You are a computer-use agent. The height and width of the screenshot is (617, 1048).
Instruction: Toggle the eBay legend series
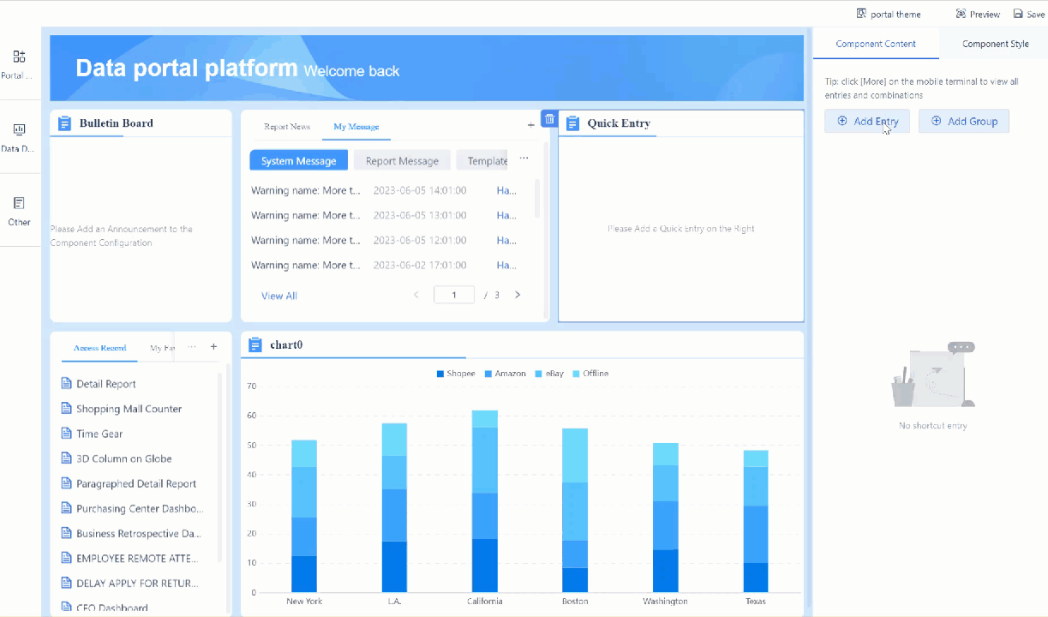click(x=549, y=374)
